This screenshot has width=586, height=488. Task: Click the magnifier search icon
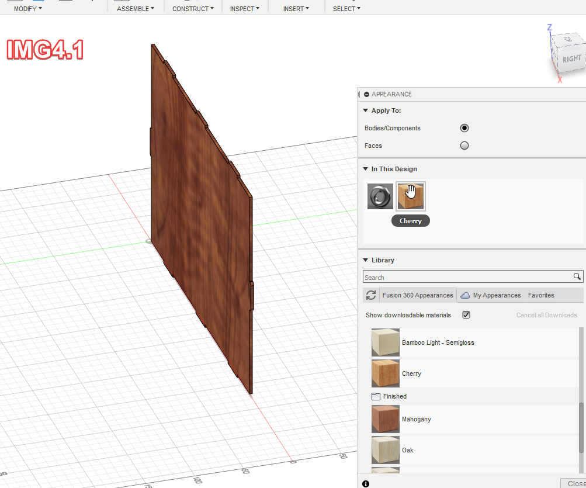click(x=577, y=276)
